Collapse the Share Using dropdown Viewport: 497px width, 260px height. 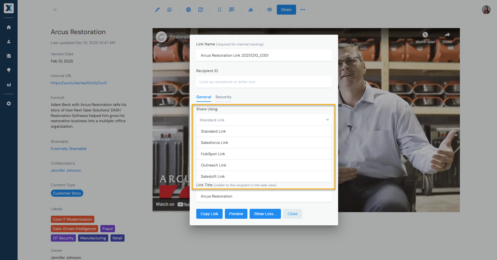tap(264, 120)
